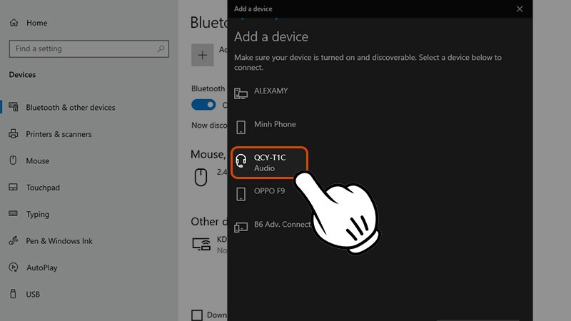Open Bluetooth & other devices page

click(70, 108)
